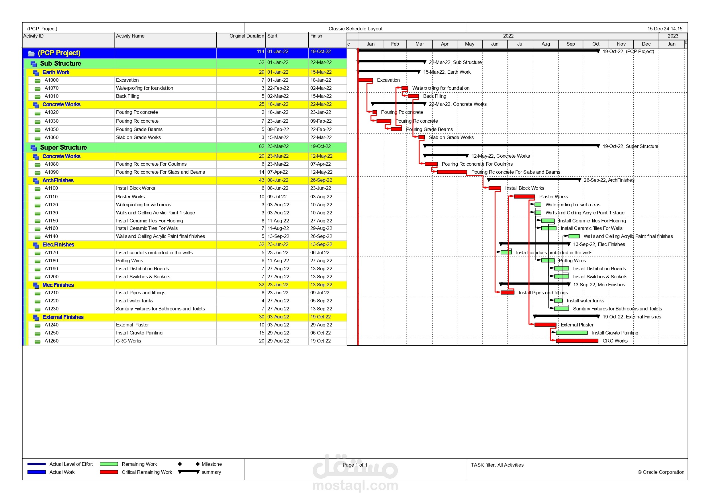
Task: Click the activity icon for A1210
Action: click(38, 293)
